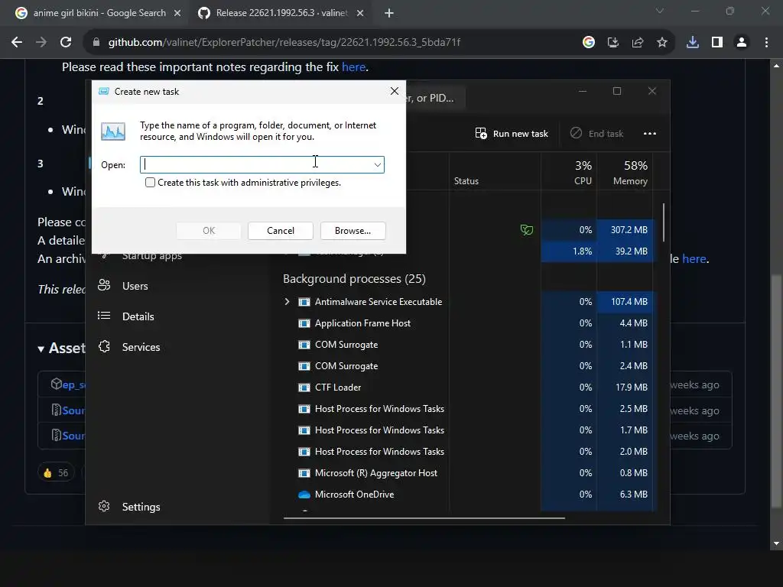Image resolution: width=783 pixels, height=587 pixels.
Task: Open Chrome tab search chevron
Action: pyautogui.click(x=660, y=11)
